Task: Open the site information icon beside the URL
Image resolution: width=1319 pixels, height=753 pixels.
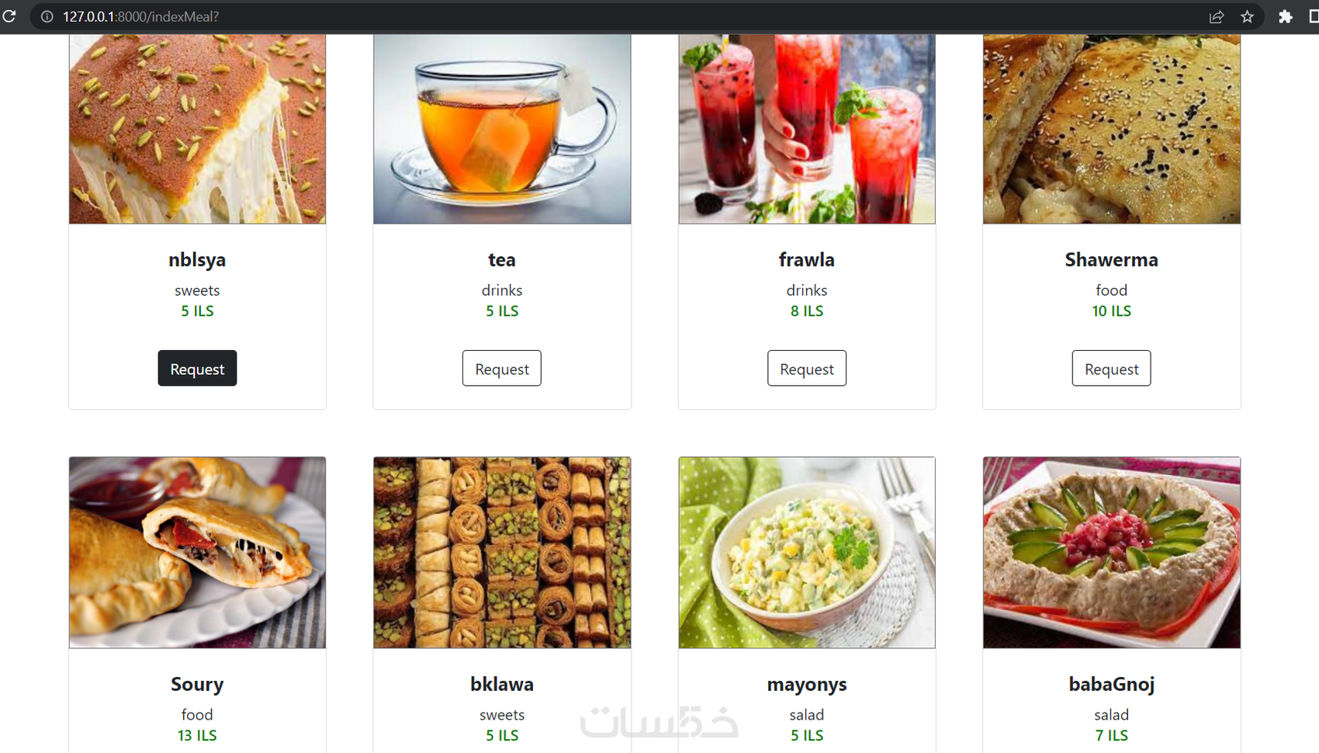Action: 47,16
